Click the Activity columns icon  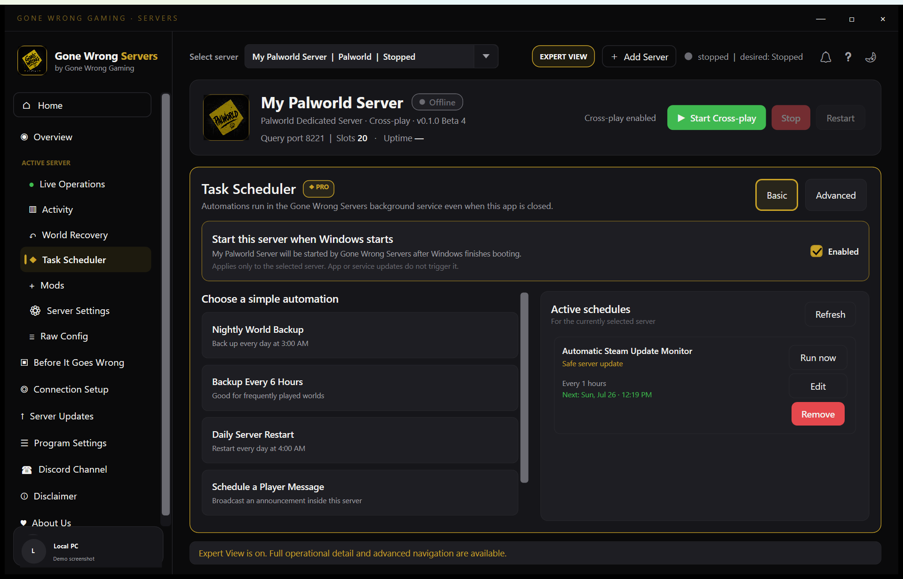point(32,209)
